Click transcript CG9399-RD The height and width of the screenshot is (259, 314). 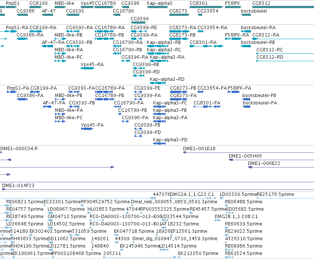146,72
